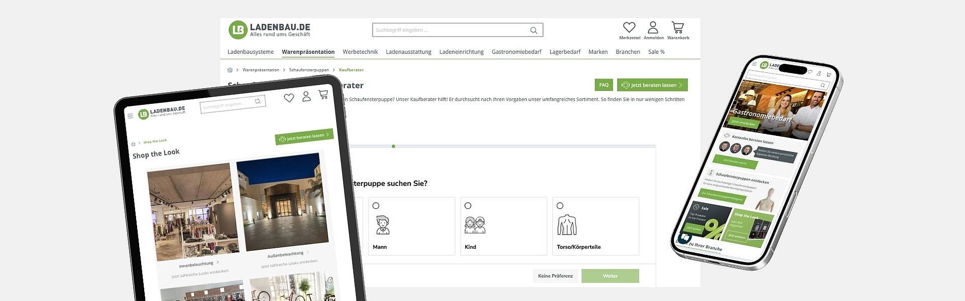Image resolution: width=965 pixels, height=301 pixels.
Task: Click the home icon in desktop breadcrumb
Action: 230,70
